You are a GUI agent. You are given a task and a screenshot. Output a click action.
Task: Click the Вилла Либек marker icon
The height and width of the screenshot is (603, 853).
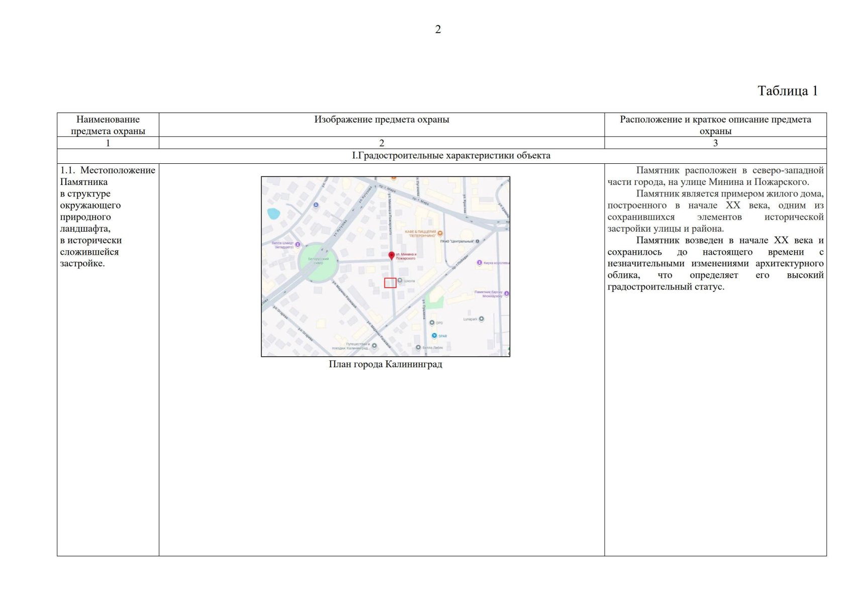click(418, 347)
